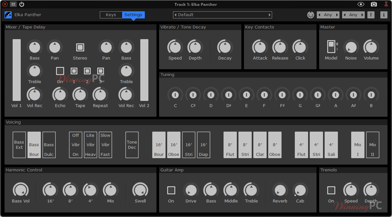
Task: Click the Echo knob
Action: (x=60, y=95)
